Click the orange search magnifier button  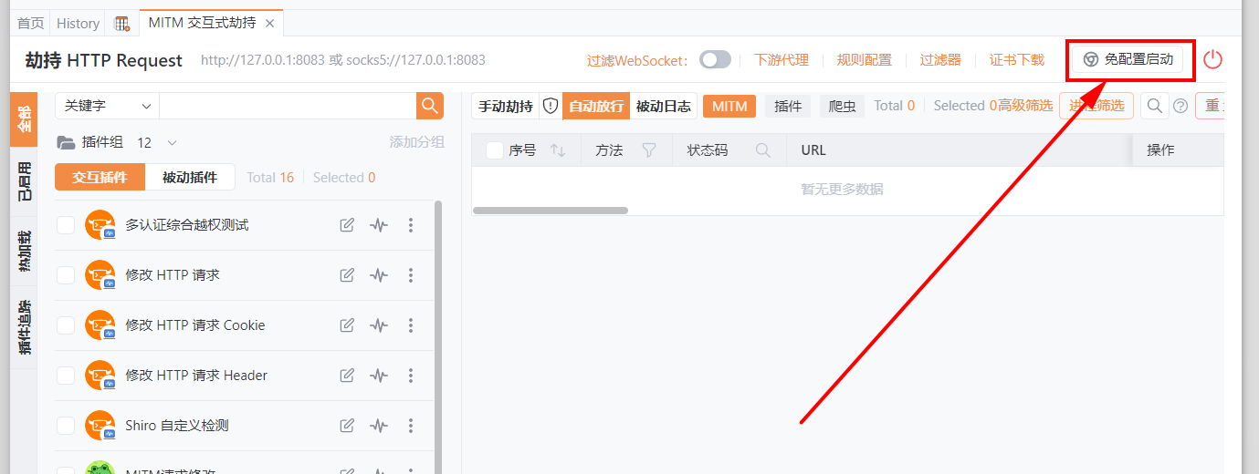click(430, 106)
